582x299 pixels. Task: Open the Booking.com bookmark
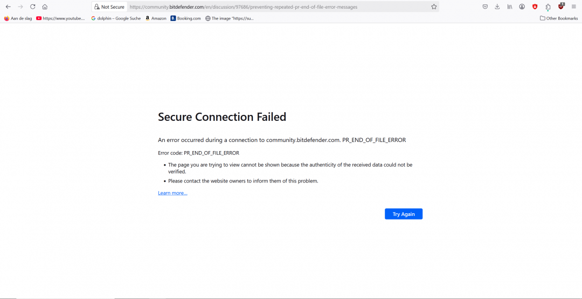tap(185, 18)
